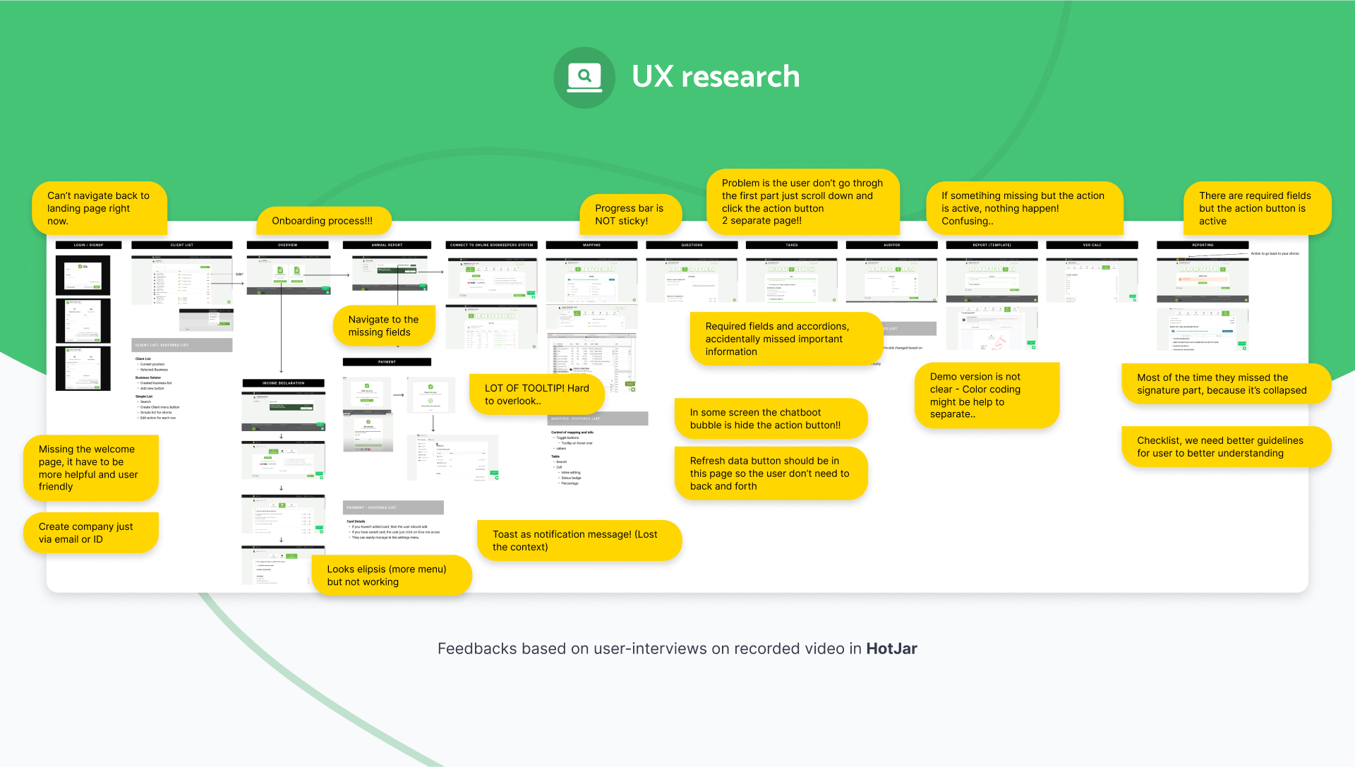The height and width of the screenshot is (767, 1355).
Task: Click the 'CLIENT LIST' section header
Action: [x=181, y=245]
